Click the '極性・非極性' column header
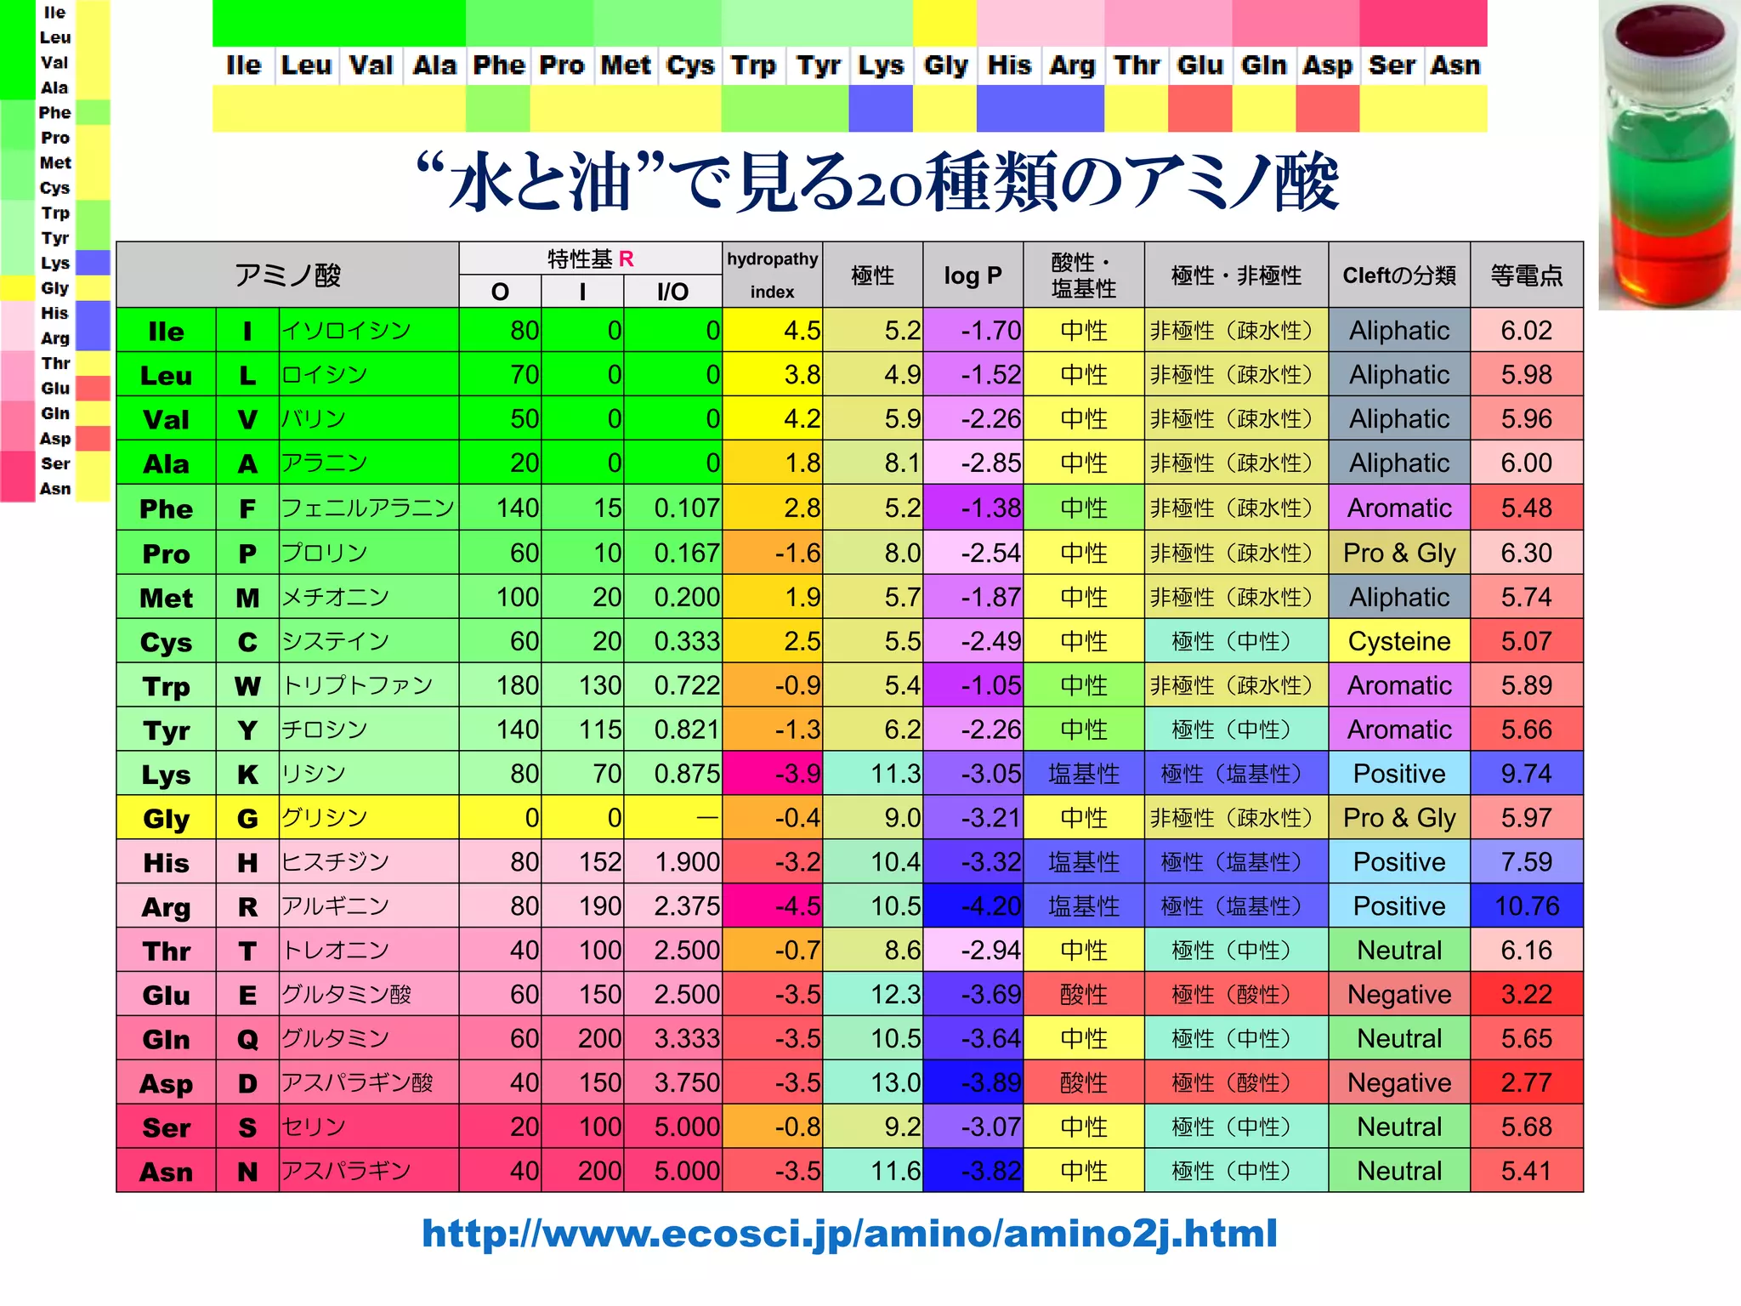Viewport: 1741px width, 1306px height. click(x=1236, y=275)
